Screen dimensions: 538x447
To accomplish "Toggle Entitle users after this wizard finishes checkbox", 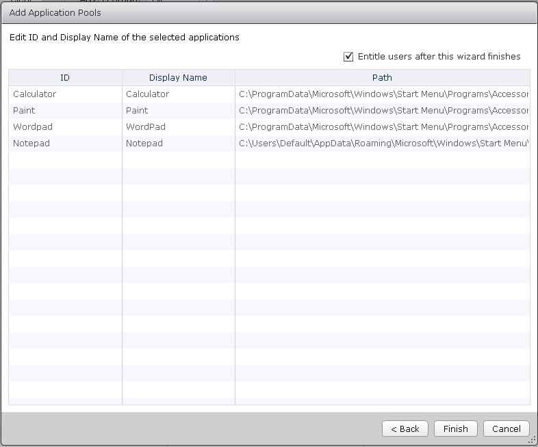I will [x=348, y=57].
